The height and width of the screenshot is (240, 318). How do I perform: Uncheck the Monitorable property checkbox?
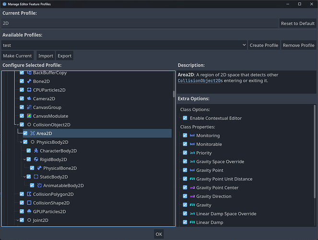click(185, 144)
